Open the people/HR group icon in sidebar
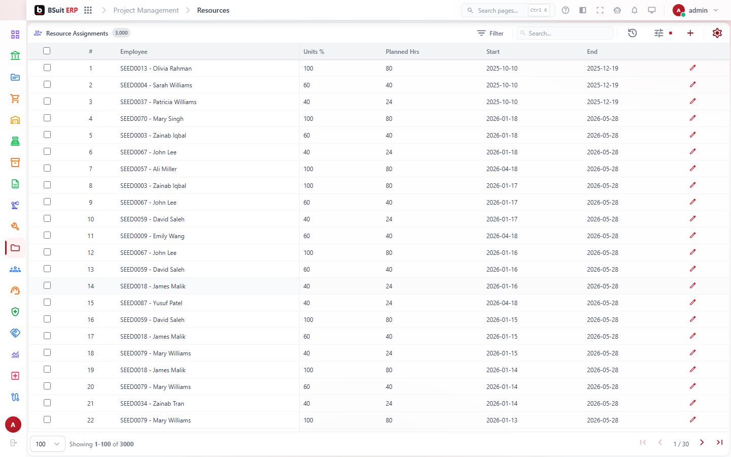The image size is (731, 457). tap(15, 269)
